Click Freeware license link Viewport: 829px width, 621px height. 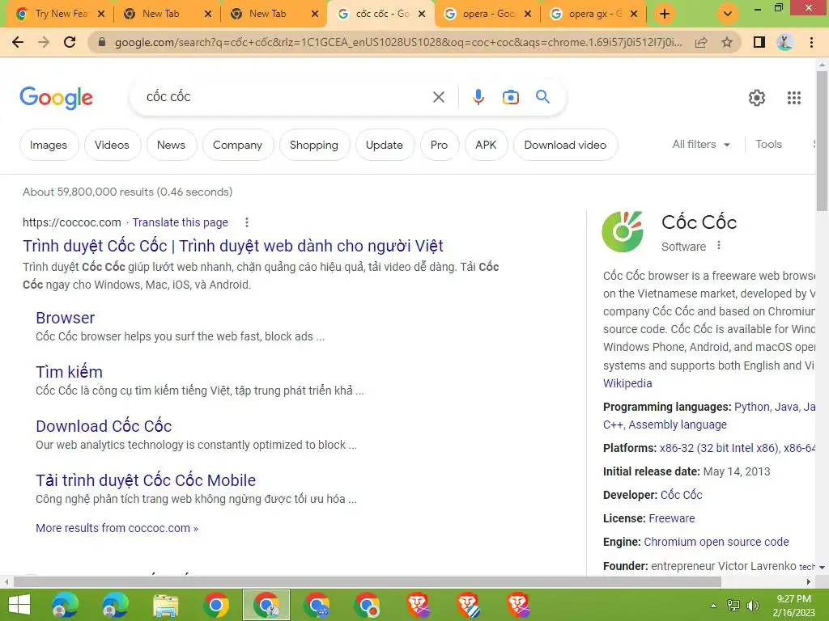671,518
